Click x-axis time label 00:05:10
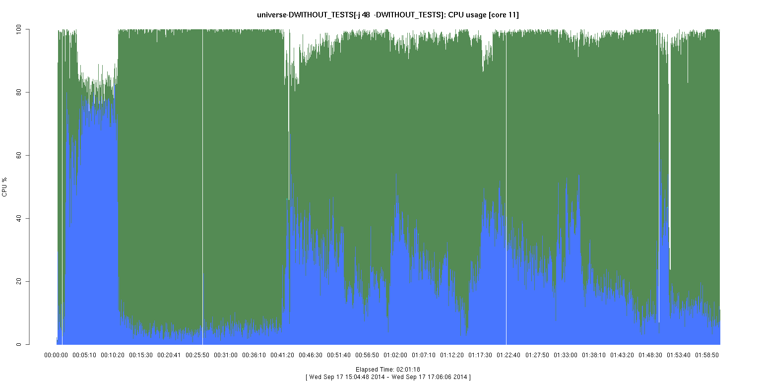The height and width of the screenshot is (381, 762). point(84,355)
